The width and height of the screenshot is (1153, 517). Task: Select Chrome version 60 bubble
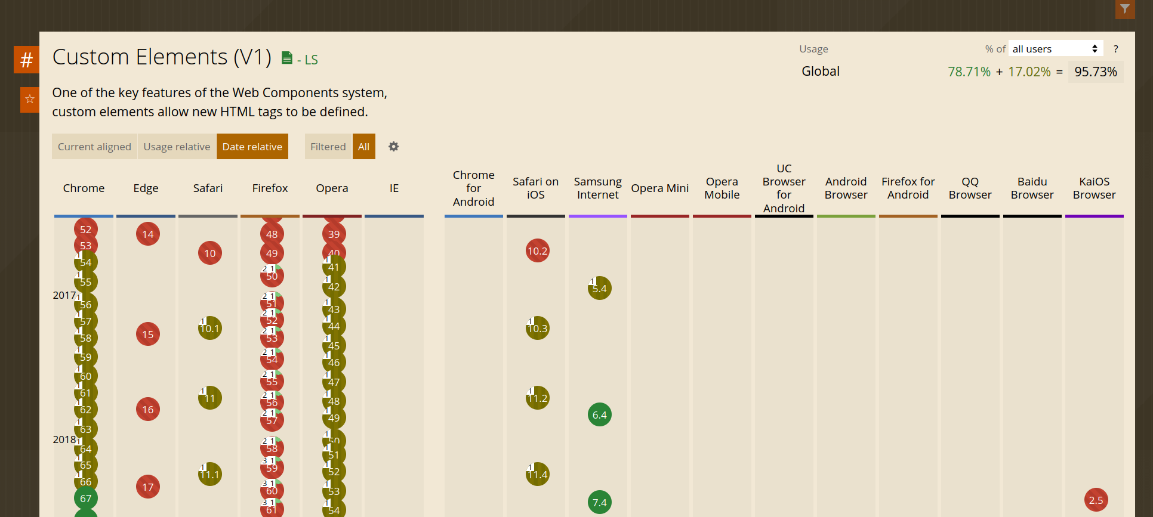(86, 376)
